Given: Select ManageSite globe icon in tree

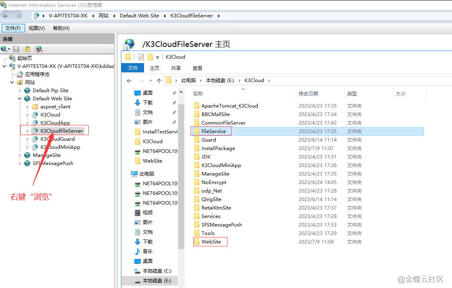Looking at the screenshot, I should (28, 155).
